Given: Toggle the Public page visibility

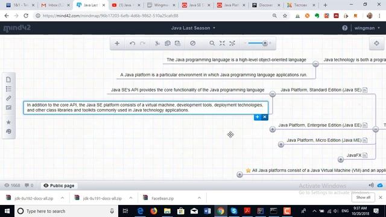Looking at the screenshot, I should pyautogui.click(x=59, y=186).
